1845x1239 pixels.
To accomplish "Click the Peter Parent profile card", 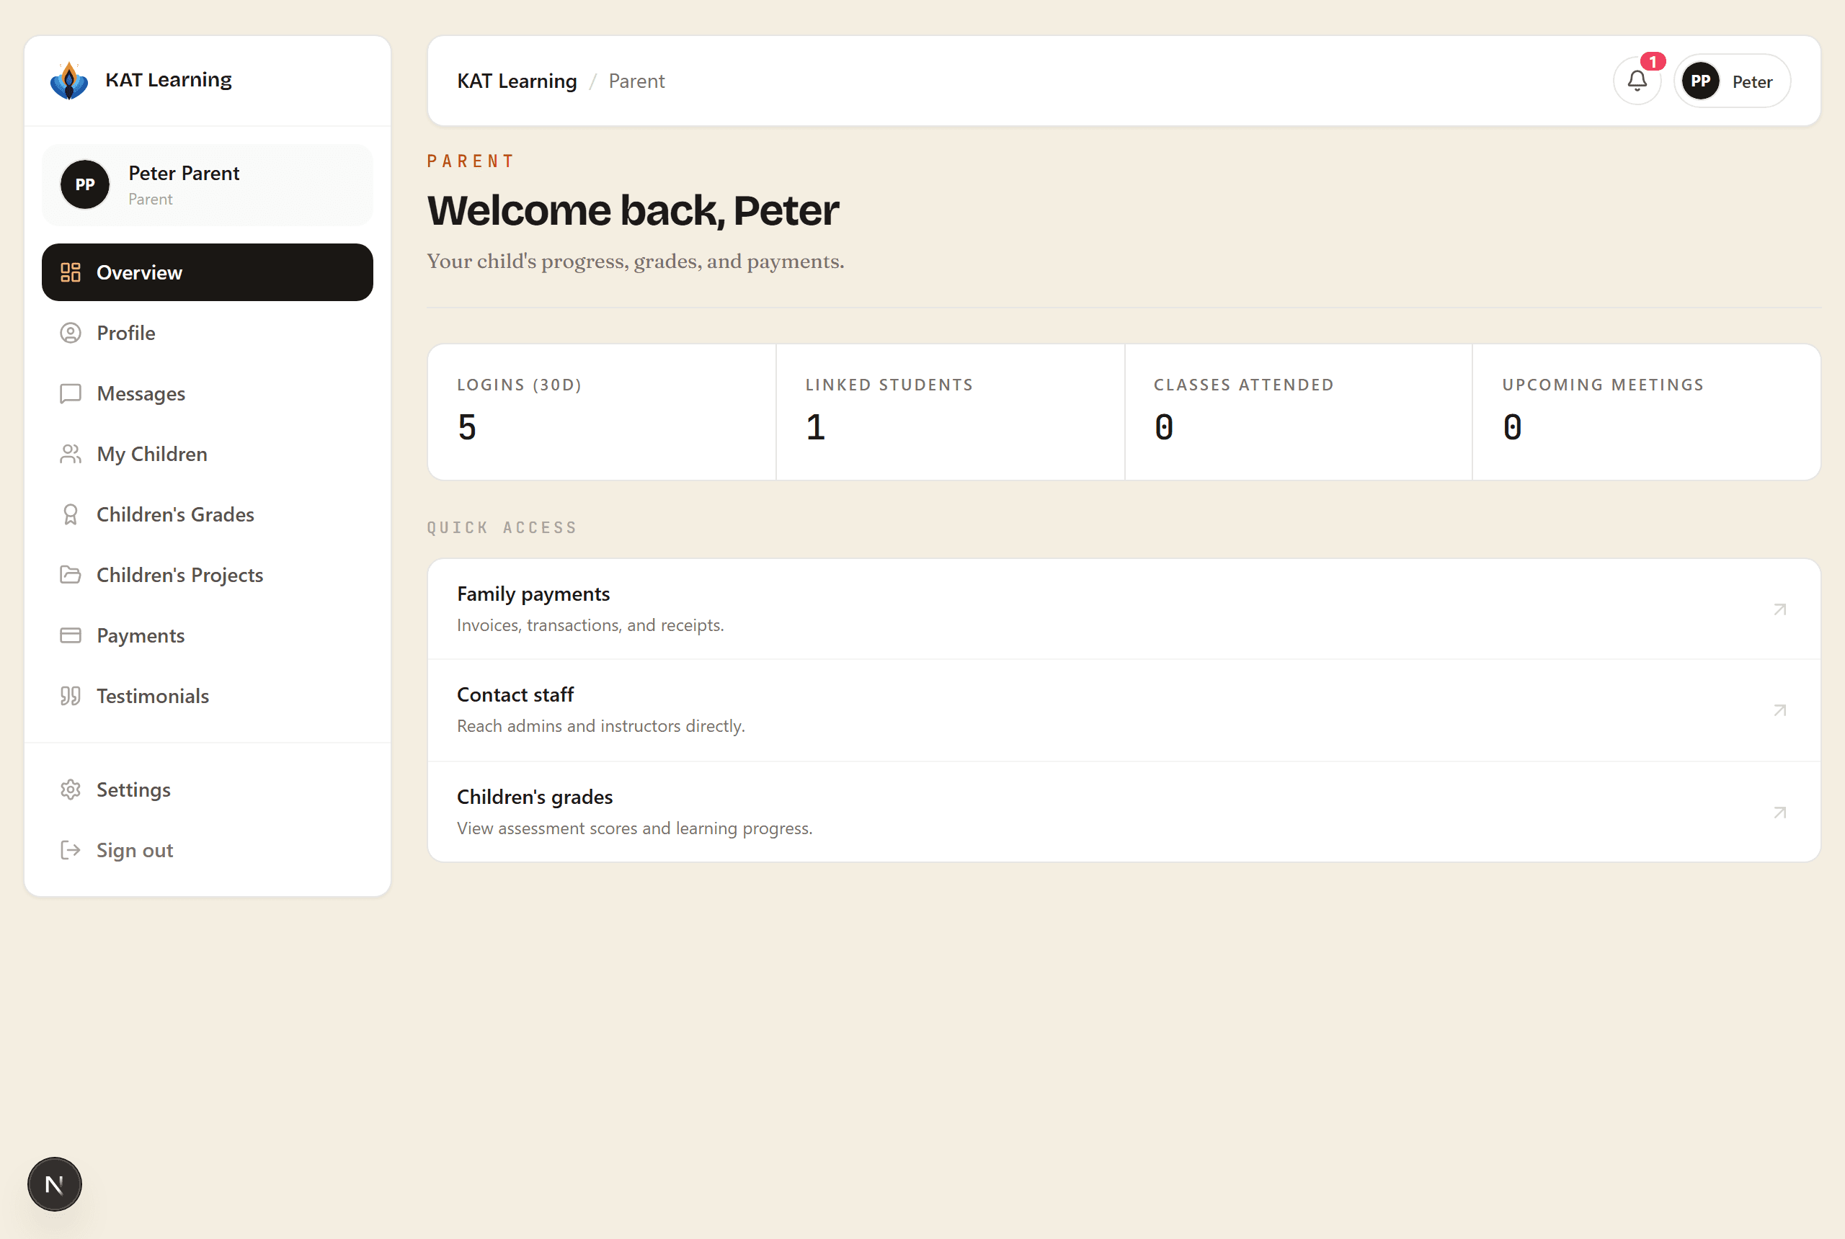I will point(207,184).
